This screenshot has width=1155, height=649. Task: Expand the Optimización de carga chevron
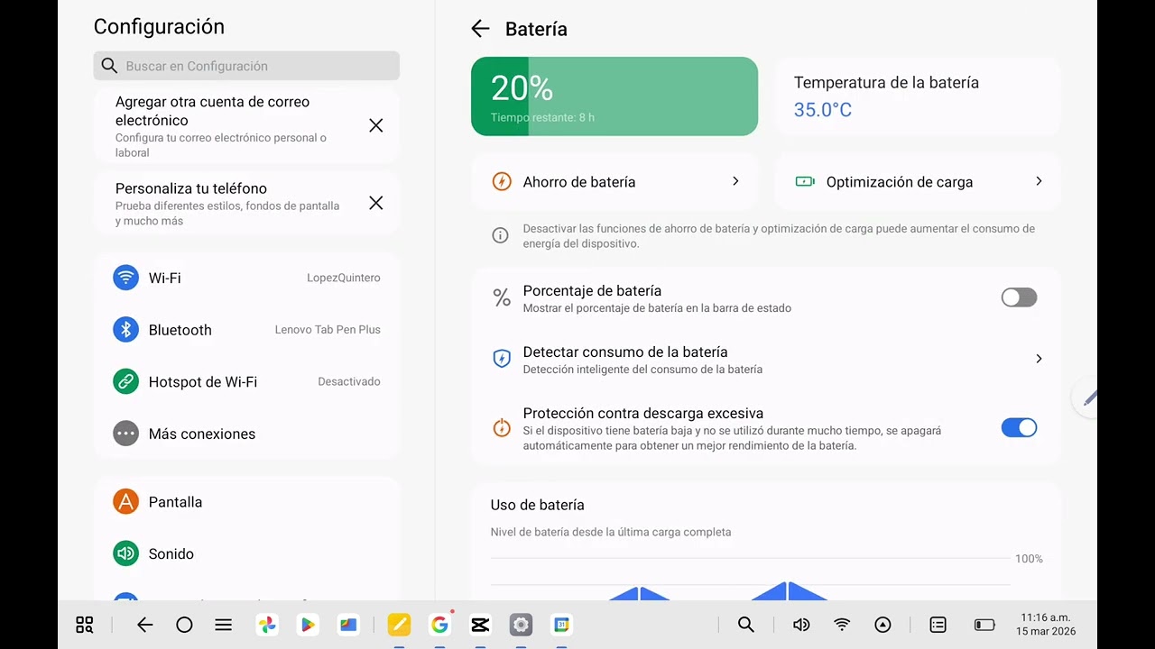click(x=1039, y=181)
